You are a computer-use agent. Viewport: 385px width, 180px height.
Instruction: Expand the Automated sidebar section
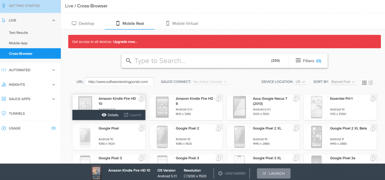pyautogui.click(x=53, y=70)
